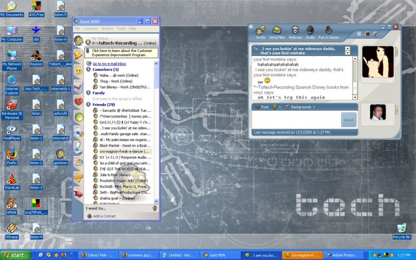The width and height of the screenshot is (416, 260).
Task: Click the contact's display picture thumbnail
Action: (378, 62)
